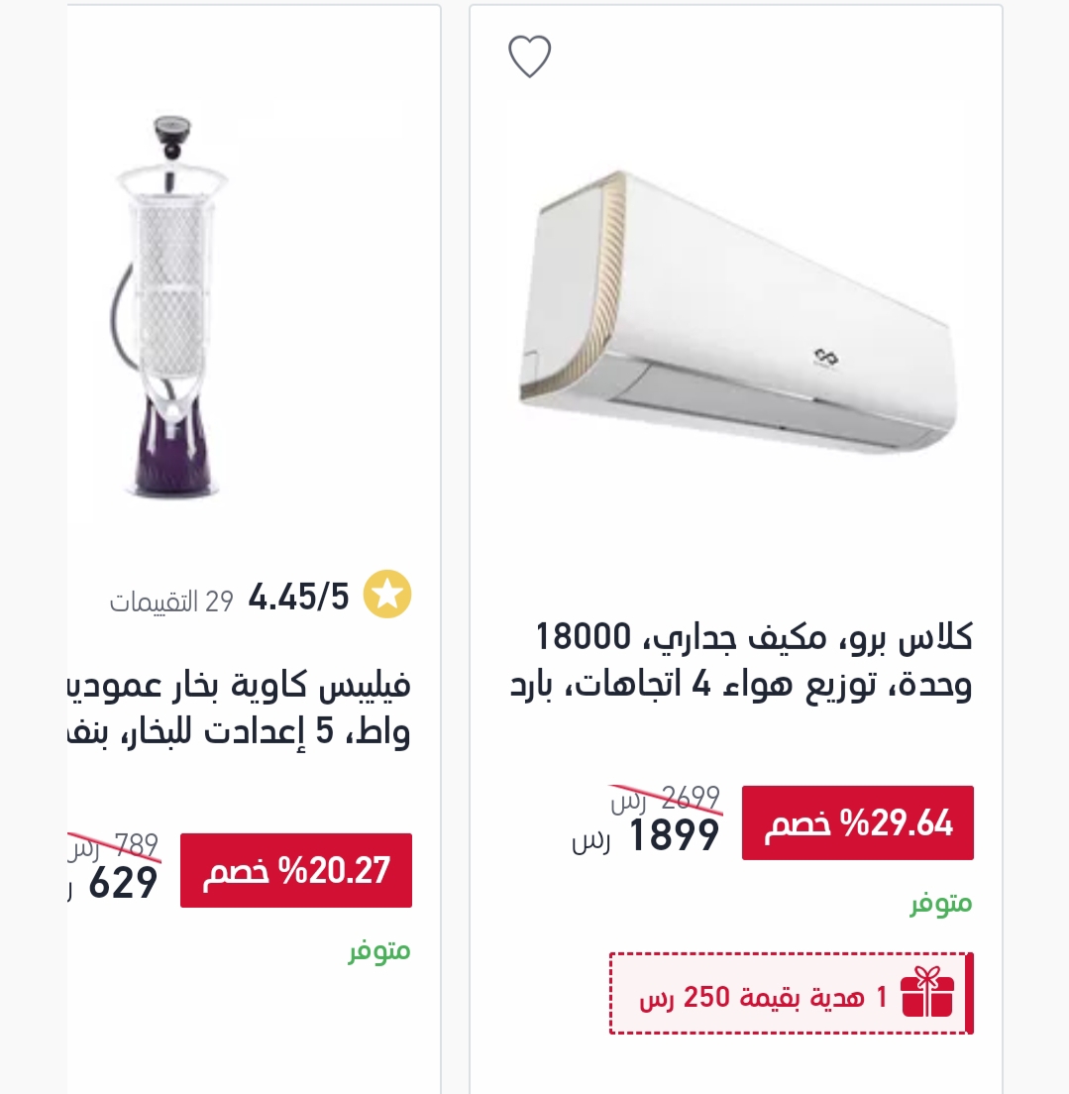Add air conditioner to wishlist via heart icon
This screenshot has height=1094, width=1069.
[530, 56]
